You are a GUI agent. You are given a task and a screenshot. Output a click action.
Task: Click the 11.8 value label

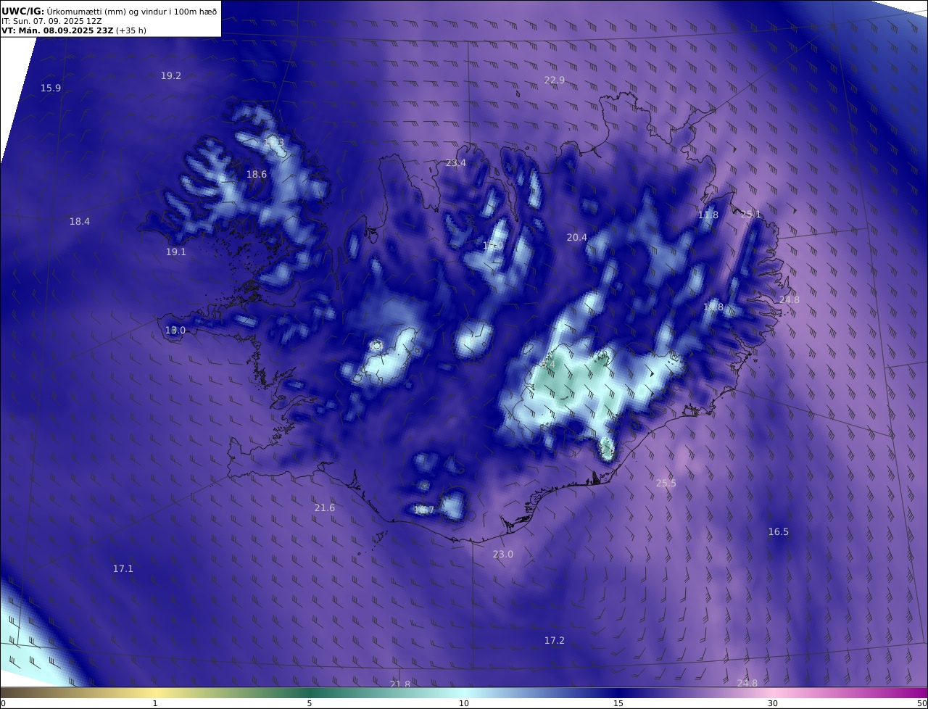coord(708,215)
